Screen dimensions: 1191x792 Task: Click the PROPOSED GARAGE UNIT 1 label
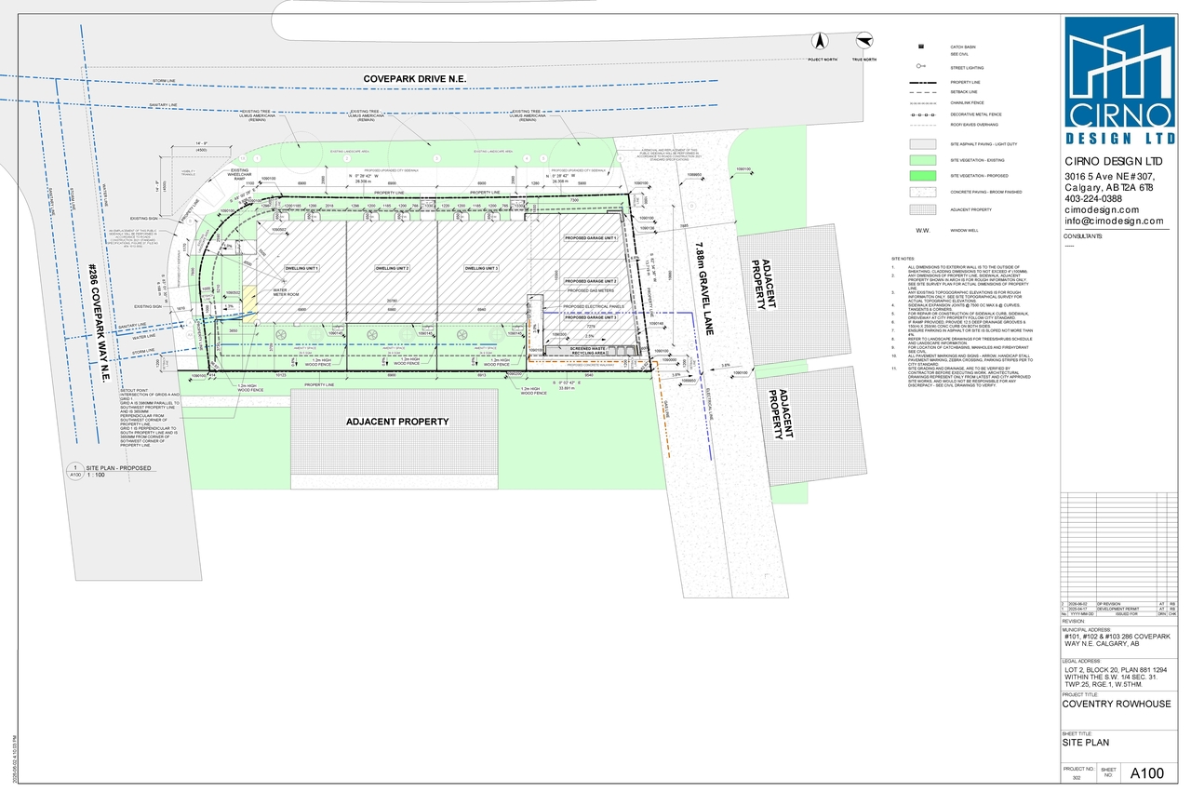(591, 238)
